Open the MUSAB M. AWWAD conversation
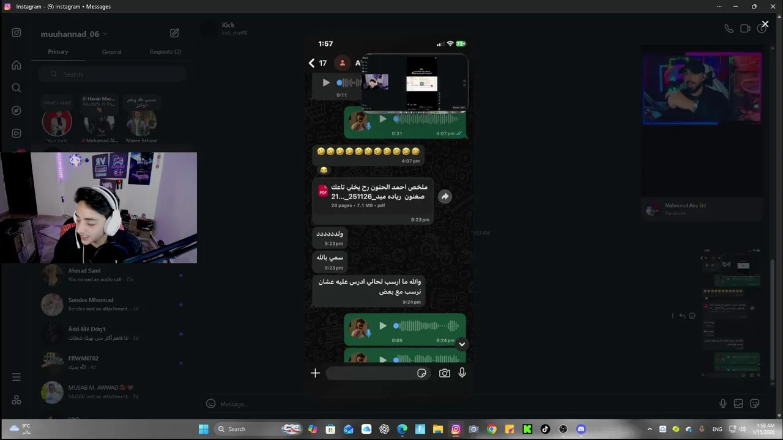The width and height of the screenshot is (783, 440). pyautogui.click(x=111, y=392)
